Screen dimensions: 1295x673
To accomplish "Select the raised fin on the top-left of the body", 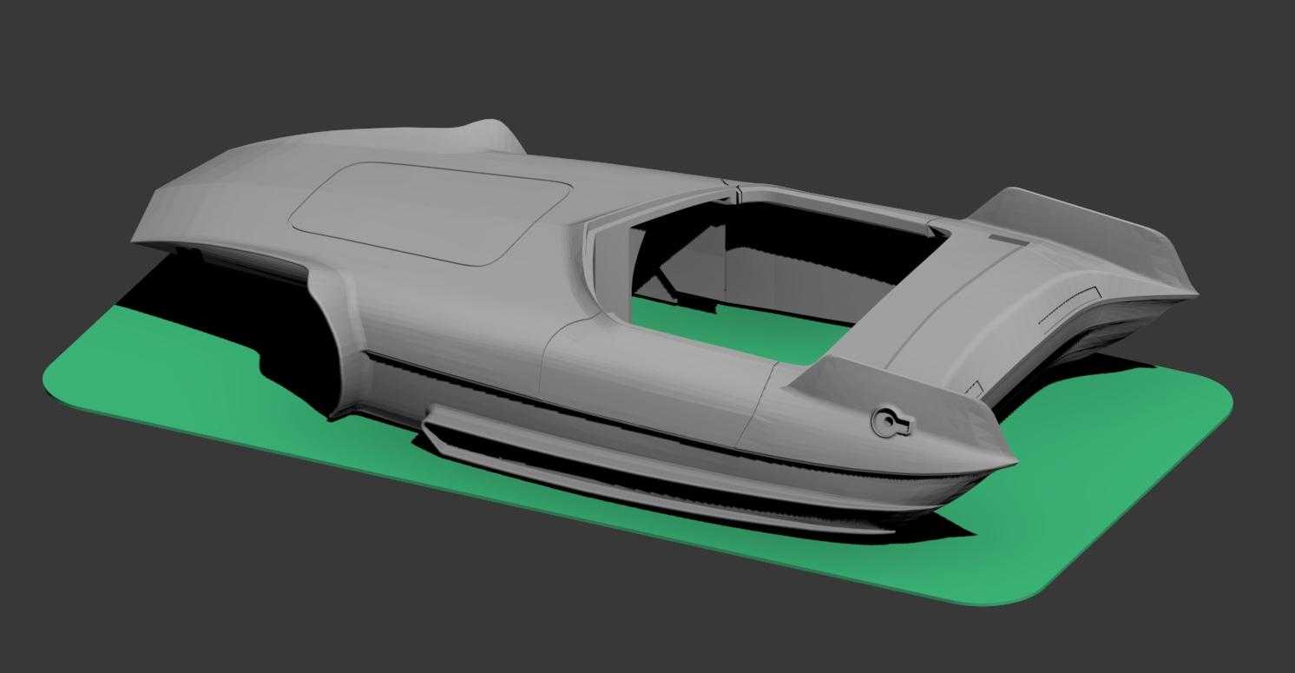I will (492, 135).
